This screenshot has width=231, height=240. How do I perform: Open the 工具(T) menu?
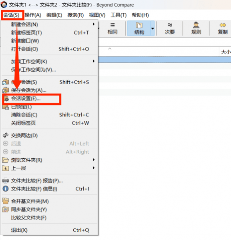coord(119,15)
